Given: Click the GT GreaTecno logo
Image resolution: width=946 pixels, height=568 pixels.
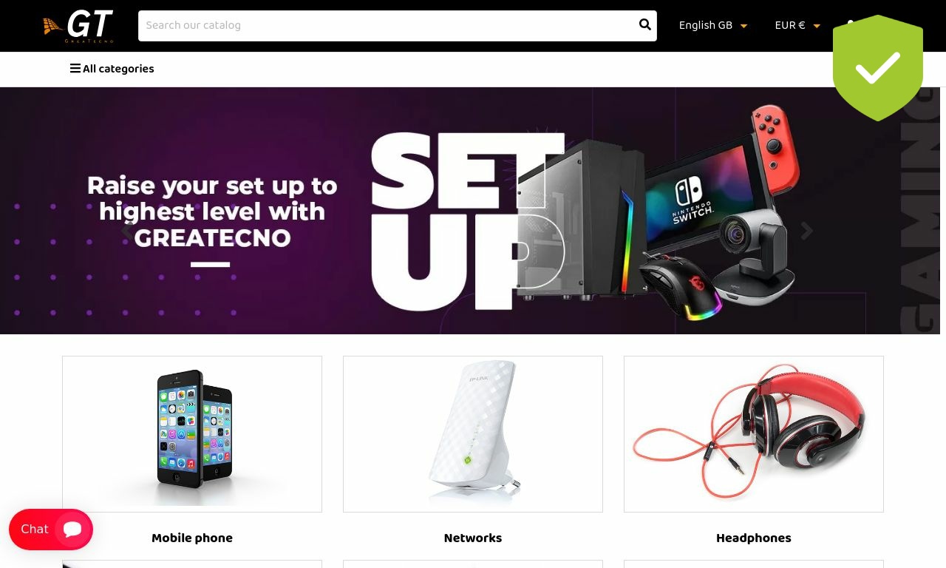Looking at the screenshot, I should 78,26.
